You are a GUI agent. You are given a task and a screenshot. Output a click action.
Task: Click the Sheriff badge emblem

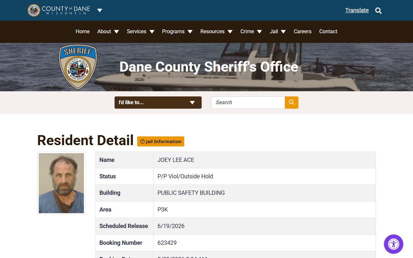[x=78, y=67]
